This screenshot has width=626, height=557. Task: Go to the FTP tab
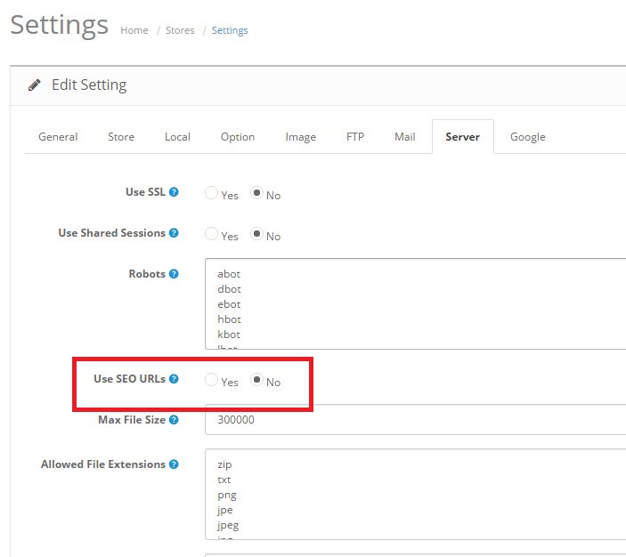point(355,137)
